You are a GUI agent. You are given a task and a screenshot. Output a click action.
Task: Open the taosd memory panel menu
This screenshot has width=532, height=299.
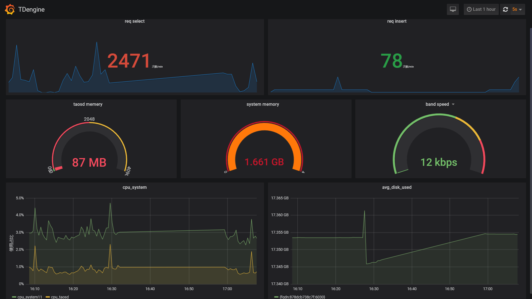tap(88, 104)
